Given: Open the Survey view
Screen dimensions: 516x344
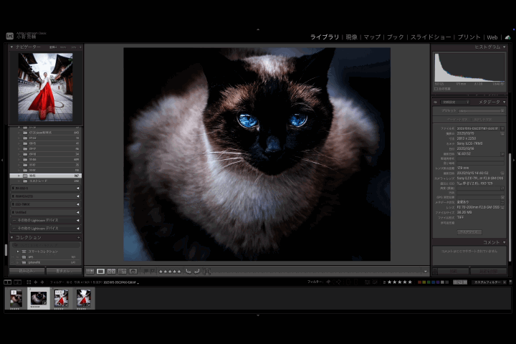Looking at the screenshot, I should (123, 271).
